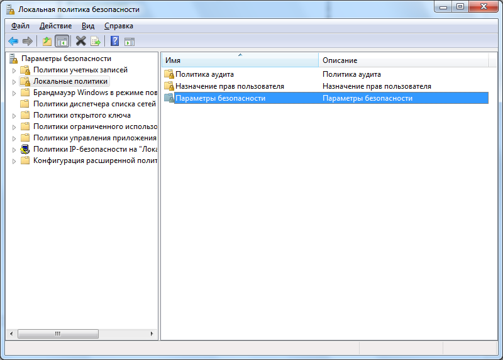
Task: Click the Delete X toolbar icon
Action: click(x=81, y=41)
